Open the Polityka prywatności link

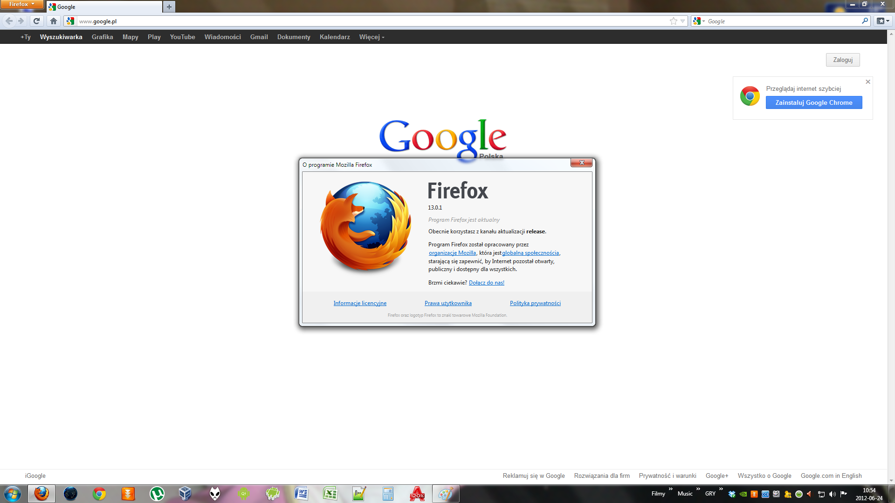coord(535,303)
